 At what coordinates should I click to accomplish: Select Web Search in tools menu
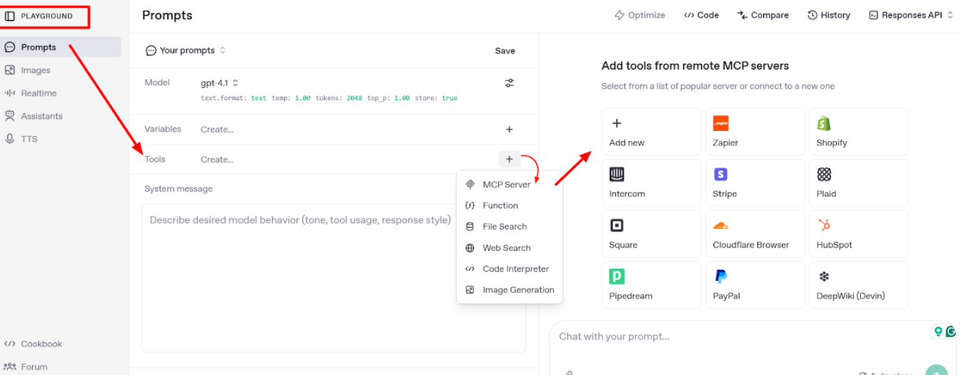pyautogui.click(x=506, y=248)
